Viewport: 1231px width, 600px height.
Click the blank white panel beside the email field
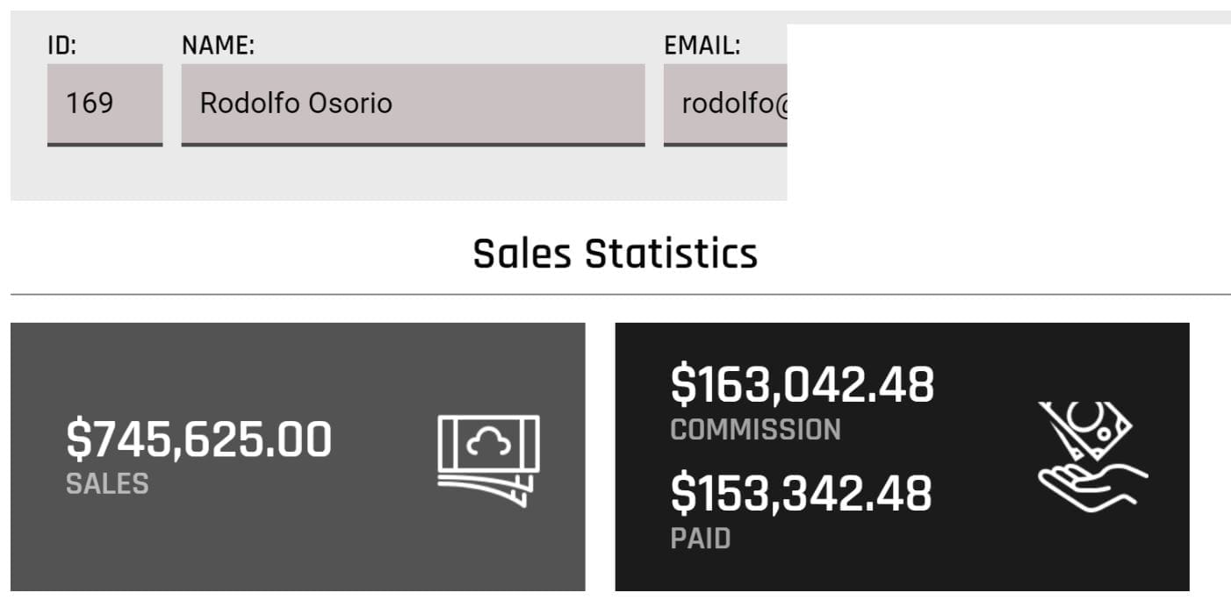[1008, 112]
